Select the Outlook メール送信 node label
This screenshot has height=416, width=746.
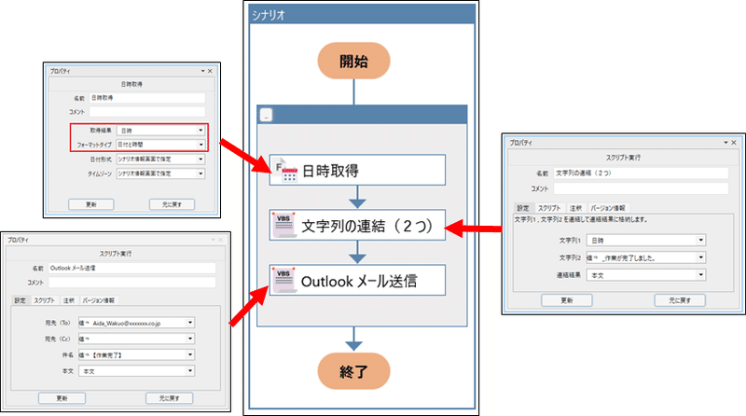359,281
